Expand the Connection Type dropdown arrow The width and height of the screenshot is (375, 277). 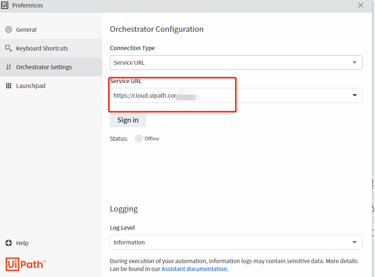pos(354,63)
